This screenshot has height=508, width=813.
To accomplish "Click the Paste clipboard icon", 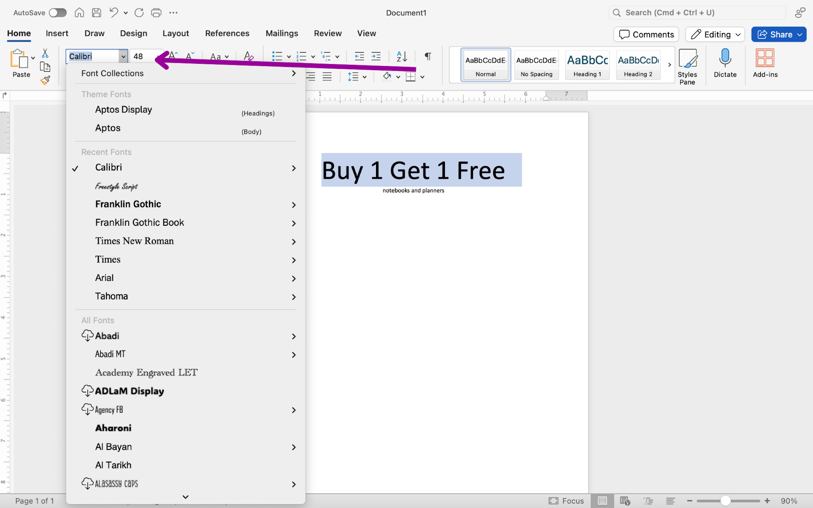I will [19, 59].
